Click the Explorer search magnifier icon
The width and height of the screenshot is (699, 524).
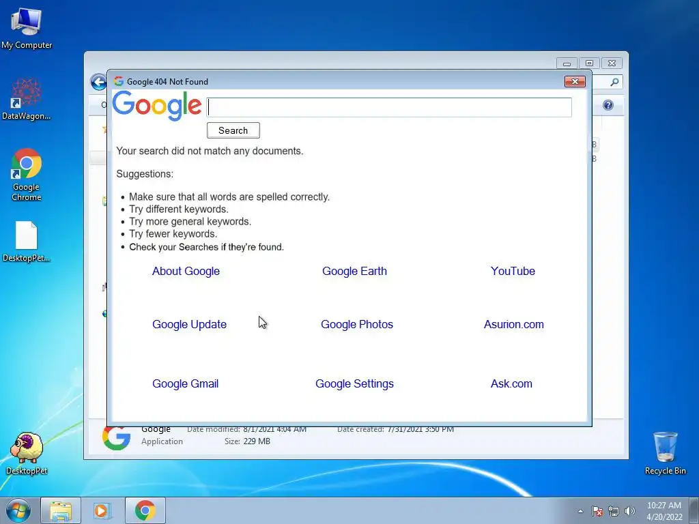click(x=614, y=82)
